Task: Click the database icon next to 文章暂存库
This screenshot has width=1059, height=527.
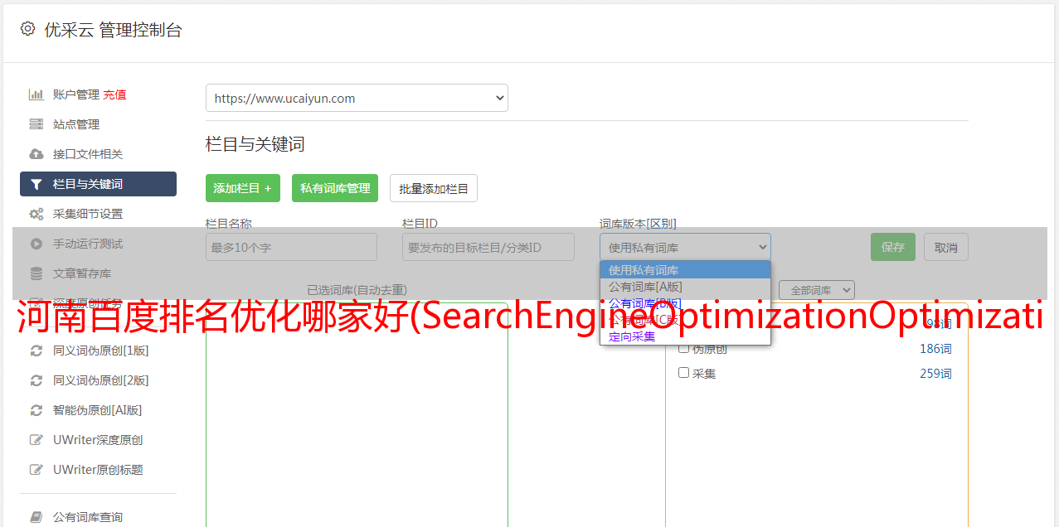Action: (36, 273)
